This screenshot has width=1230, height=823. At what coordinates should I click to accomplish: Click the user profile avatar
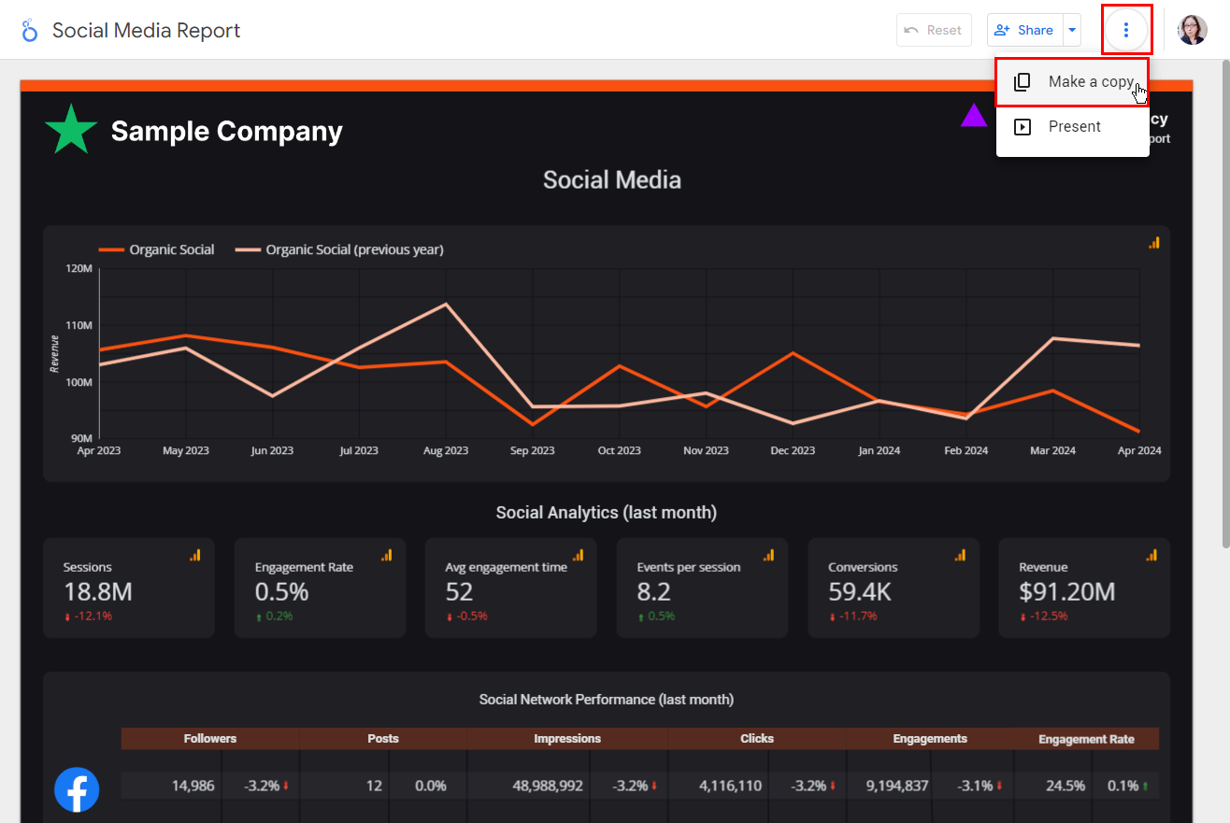(x=1192, y=30)
